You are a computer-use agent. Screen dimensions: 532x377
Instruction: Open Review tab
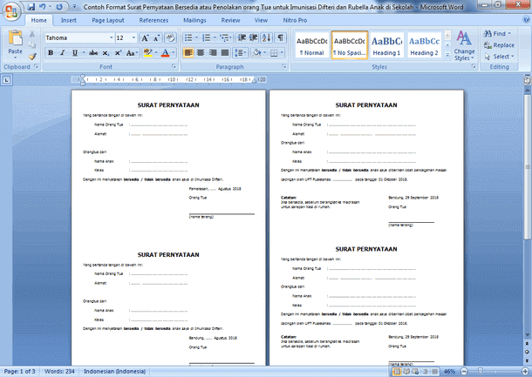pos(230,20)
